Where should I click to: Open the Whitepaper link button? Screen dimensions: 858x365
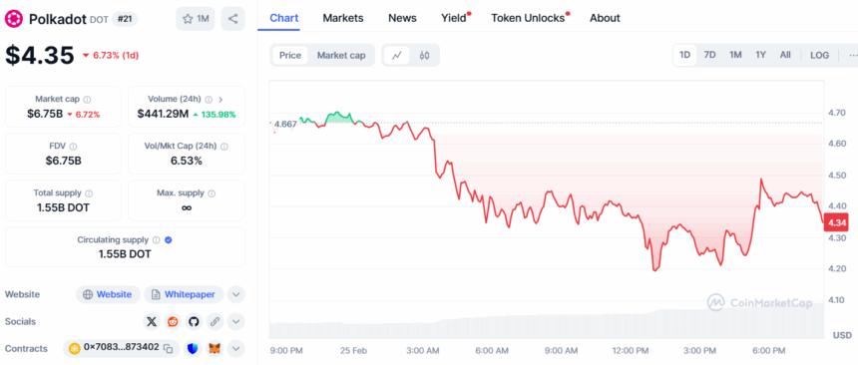pos(184,294)
